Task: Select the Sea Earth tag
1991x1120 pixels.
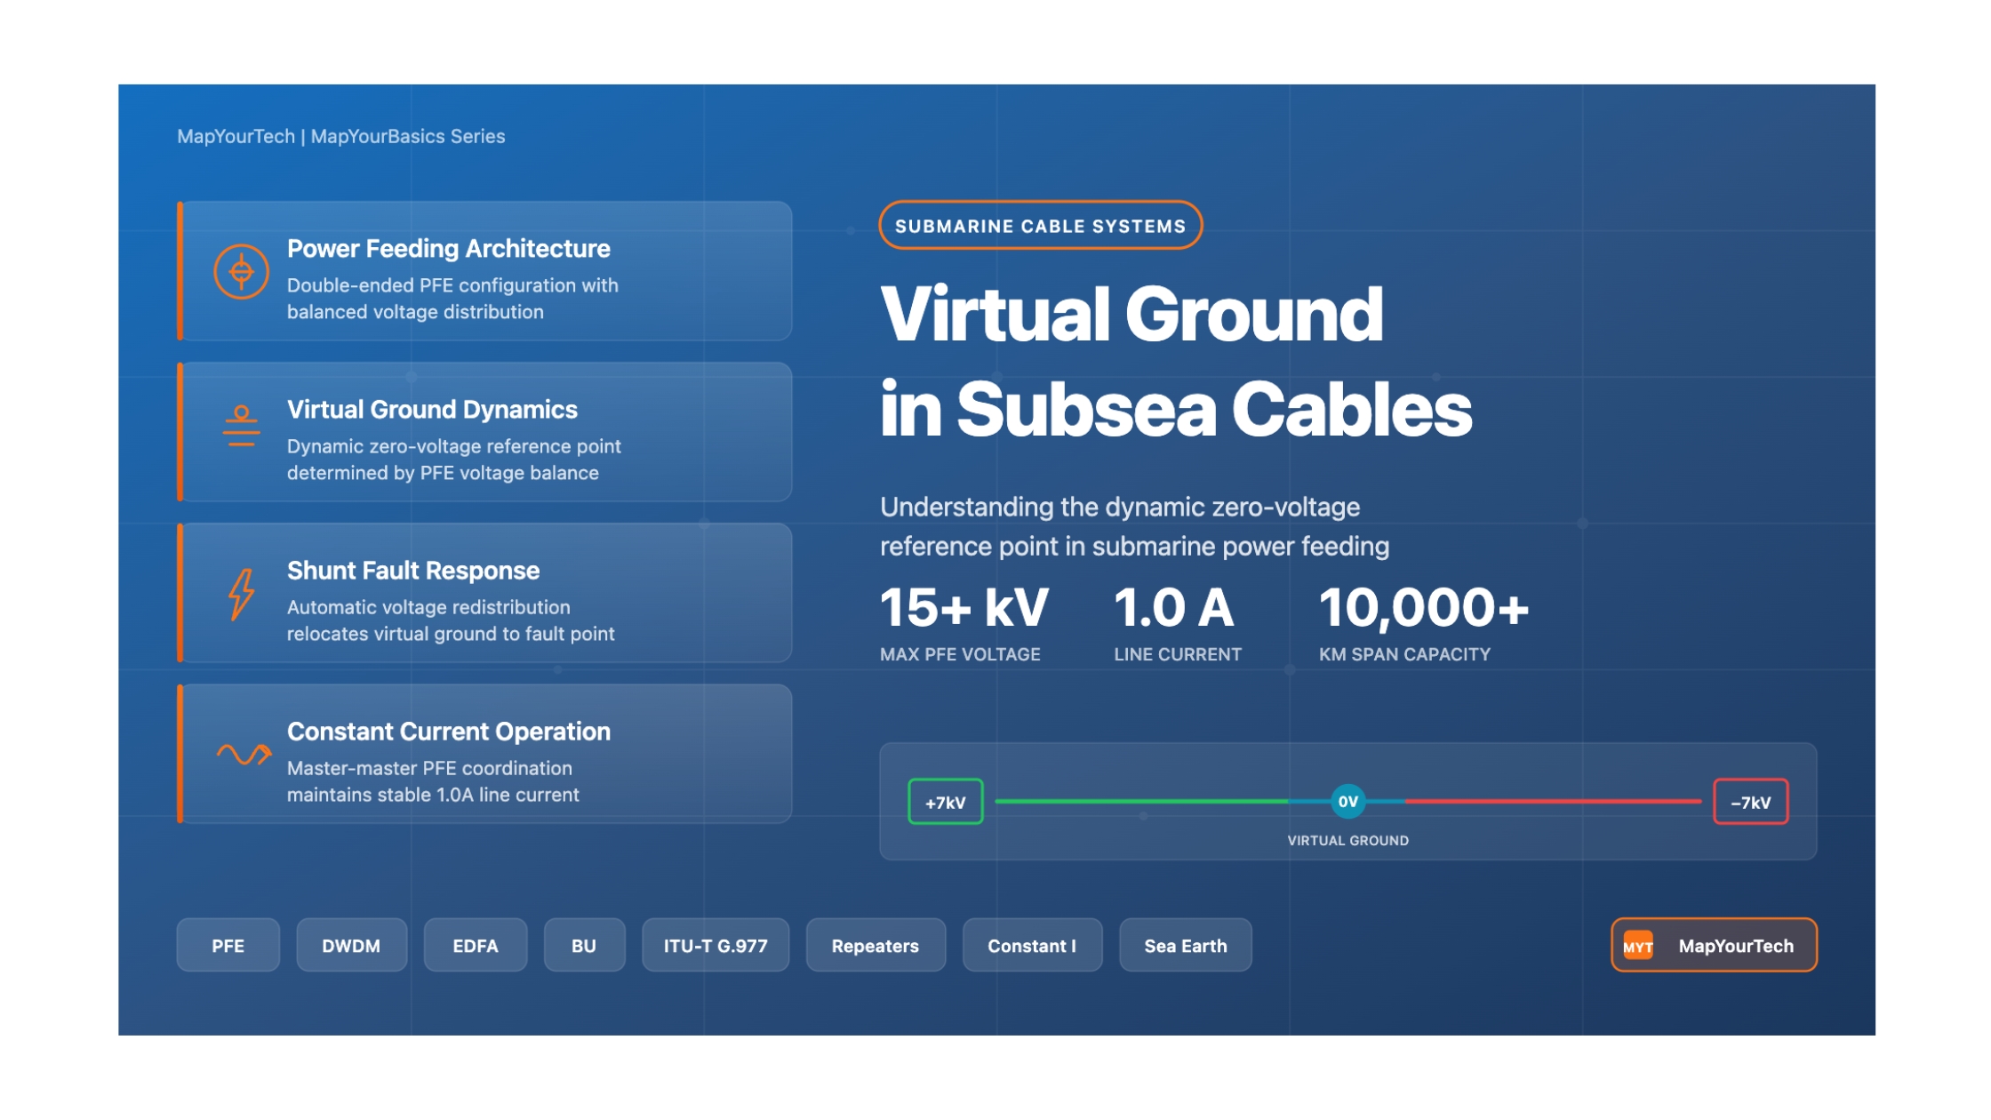Action: tap(1185, 946)
